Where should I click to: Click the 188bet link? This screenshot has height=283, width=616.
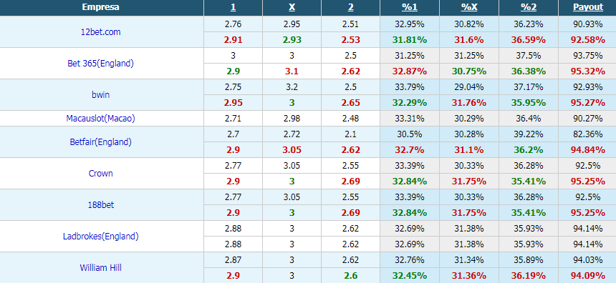(x=100, y=204)
